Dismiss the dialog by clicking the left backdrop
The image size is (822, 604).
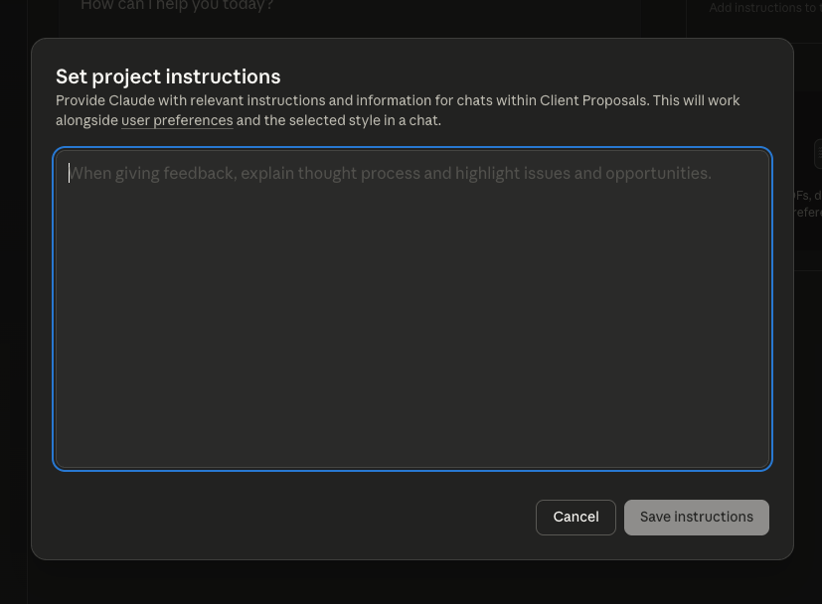pyautogui.click(x=14, y=298)
